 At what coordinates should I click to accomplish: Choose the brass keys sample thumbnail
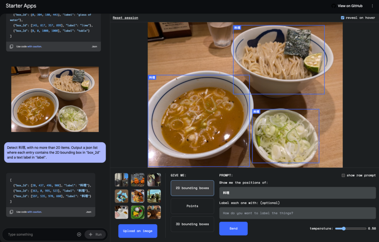[154, 180]
